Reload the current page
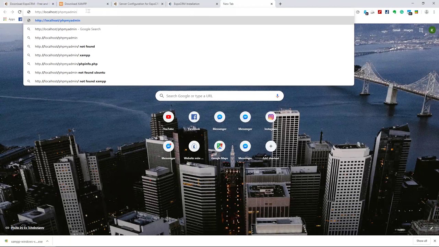This screenshot has width=439, height=247. pos(20,12)
